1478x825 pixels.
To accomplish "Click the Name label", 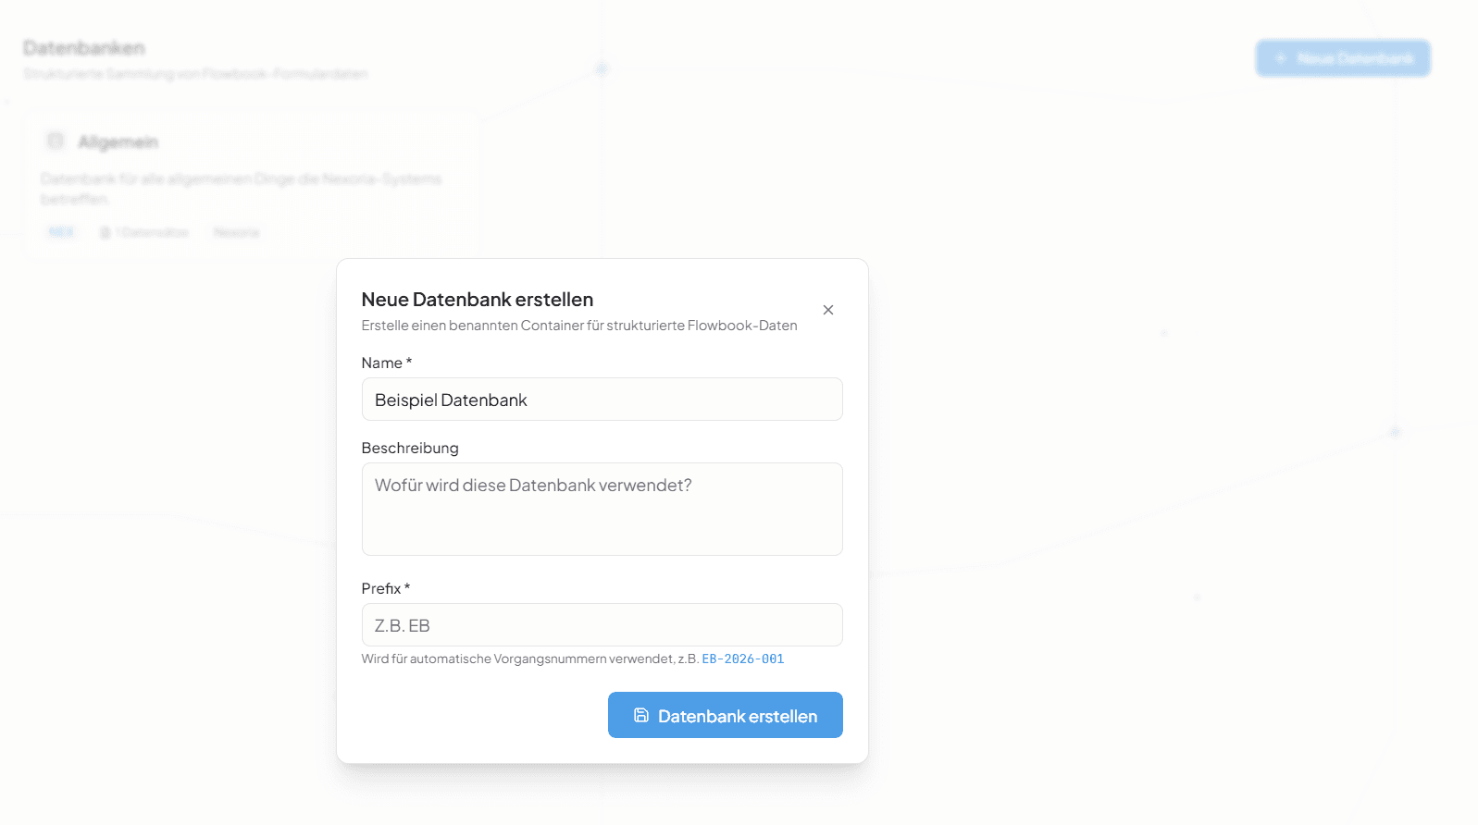I will (x=382, y=363).
